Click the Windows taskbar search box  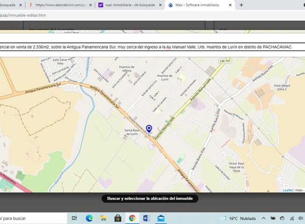(x=34, y=218)
